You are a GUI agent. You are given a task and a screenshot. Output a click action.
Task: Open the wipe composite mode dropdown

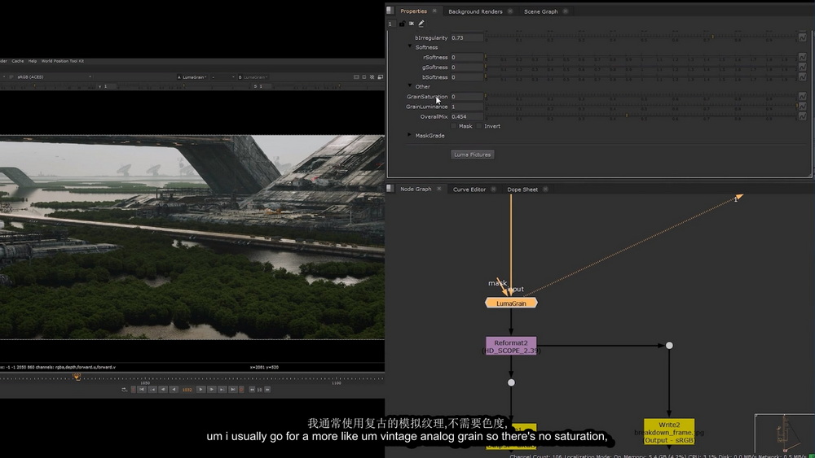pyautogui.click(x=222, y=76)
